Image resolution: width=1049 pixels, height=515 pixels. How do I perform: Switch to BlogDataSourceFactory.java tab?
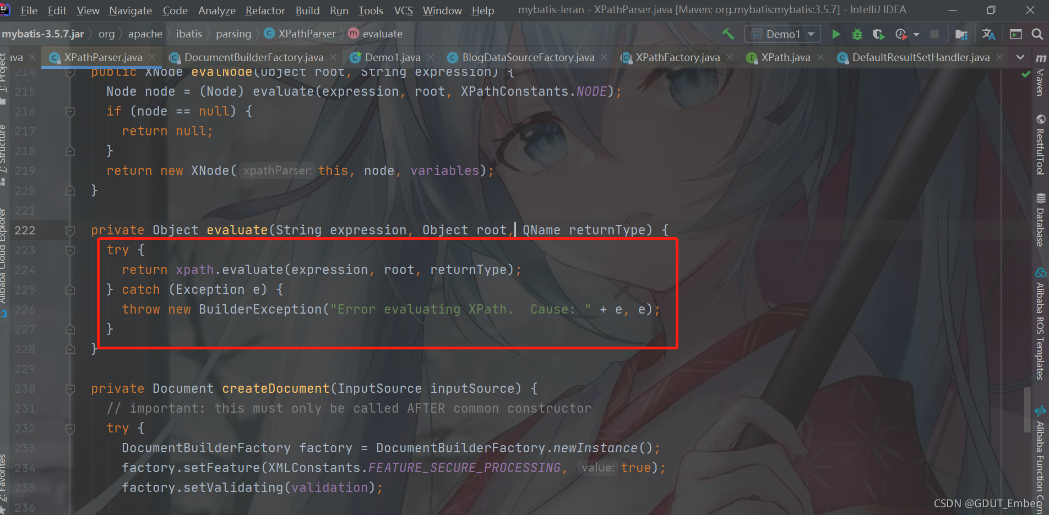[x=528, y=57]
